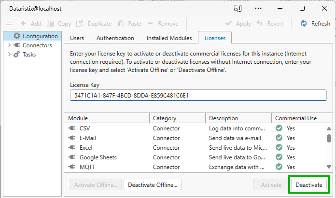Click the Excel connector plug icon
This screenshot has height=198, width=336.
[72, 147]
